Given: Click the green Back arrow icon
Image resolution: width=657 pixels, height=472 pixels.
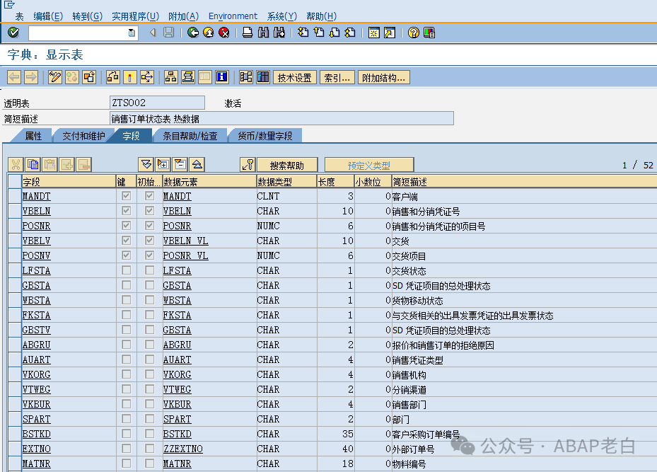Looking at the screenshot, I should click(193, 33).
